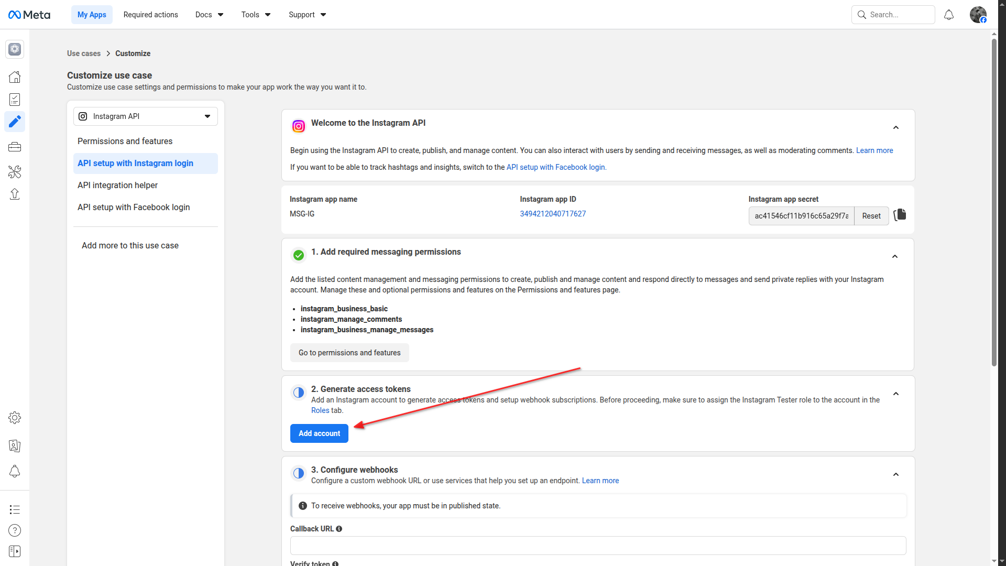The height and width of the screenshot is (566, 1006).
Task: Click the Callback URL info icon
Action: [339, 529]
